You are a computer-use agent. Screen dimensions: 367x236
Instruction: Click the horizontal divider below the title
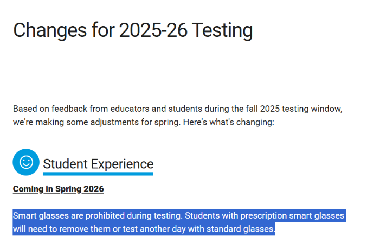(183, 72)
